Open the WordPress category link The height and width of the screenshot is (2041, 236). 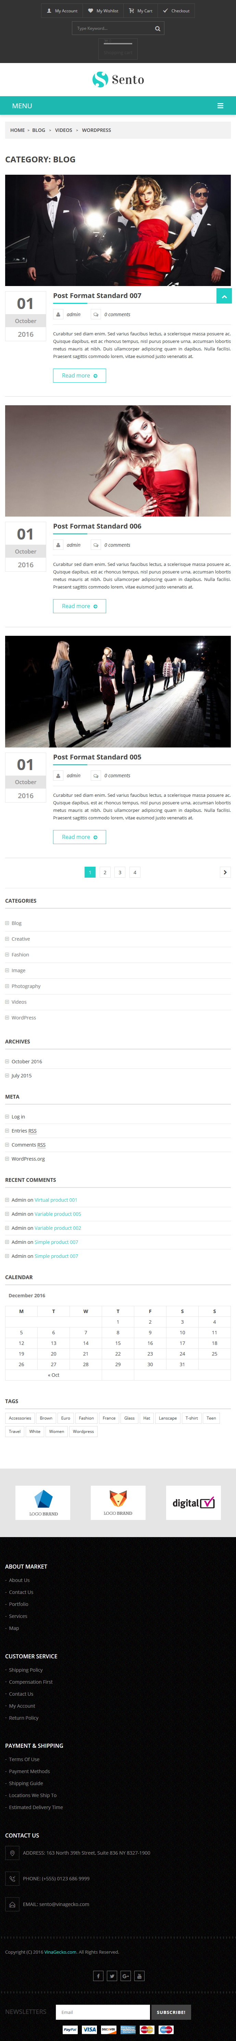(24, 1017)
